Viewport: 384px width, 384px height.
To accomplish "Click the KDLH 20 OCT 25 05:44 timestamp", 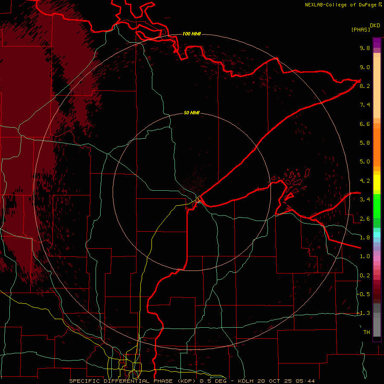I will (x=276, y=381).
